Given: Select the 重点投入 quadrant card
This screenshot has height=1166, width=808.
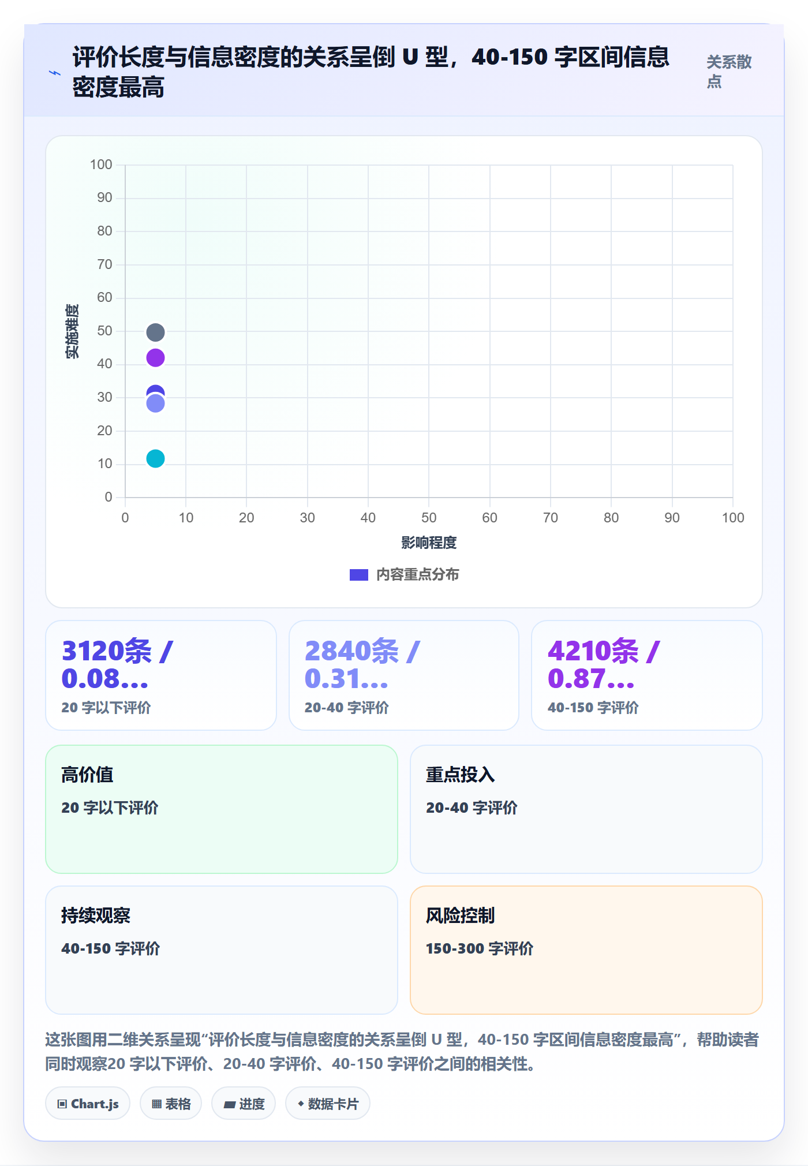Looking at the screenshot, I should tap(586, 809).
